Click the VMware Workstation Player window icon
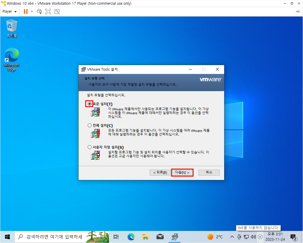This screenshot has width=303, height=243. [x=4, y=4]
